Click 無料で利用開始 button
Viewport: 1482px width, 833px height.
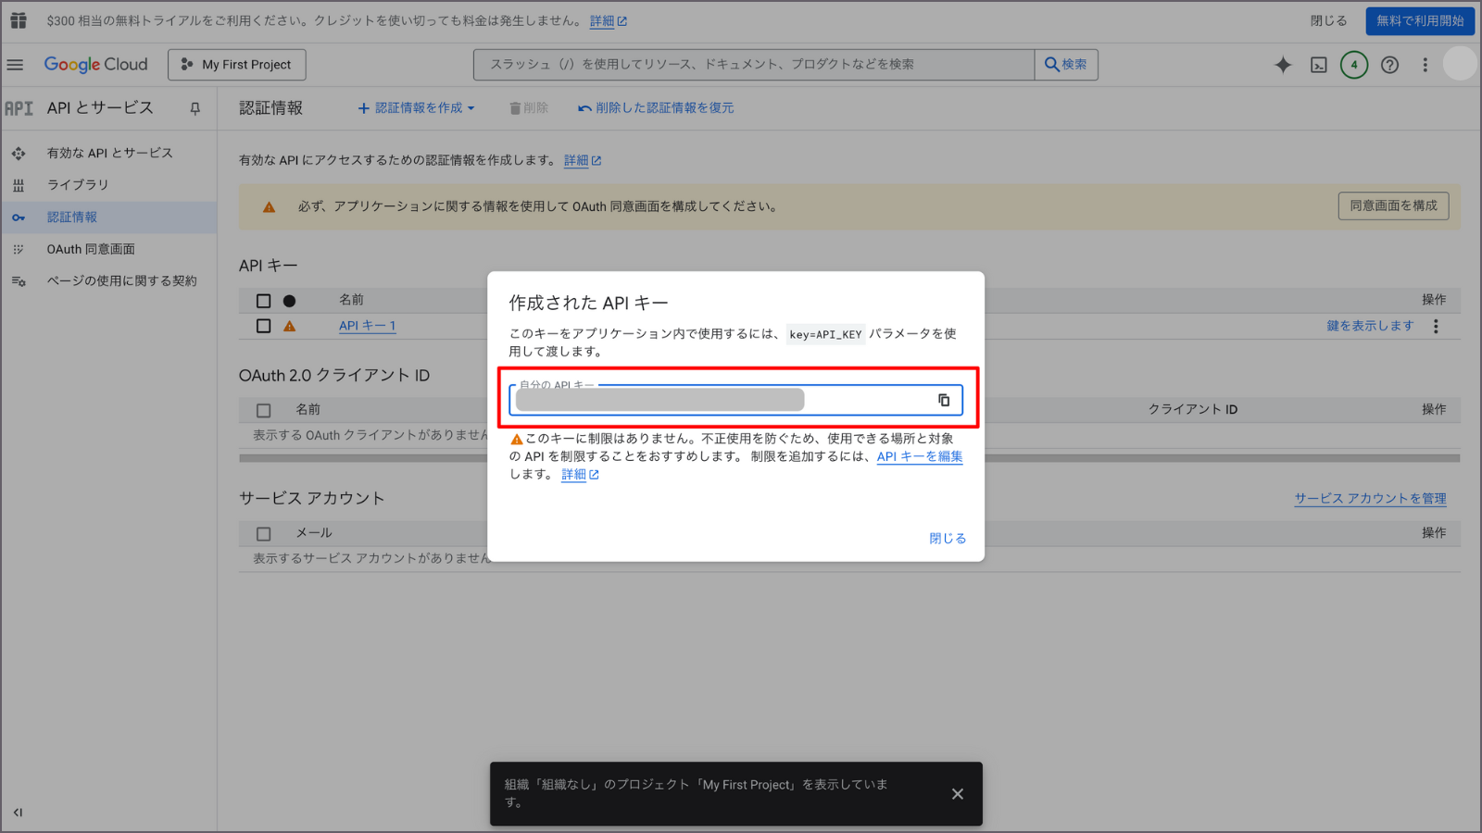(1420, 20)
